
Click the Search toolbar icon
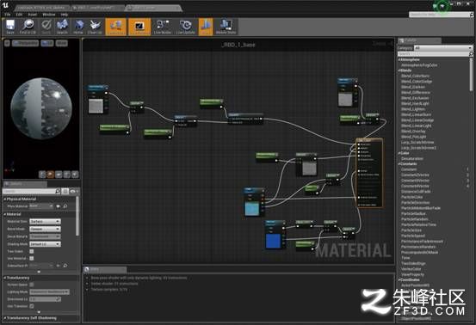(x=62, y=27)
